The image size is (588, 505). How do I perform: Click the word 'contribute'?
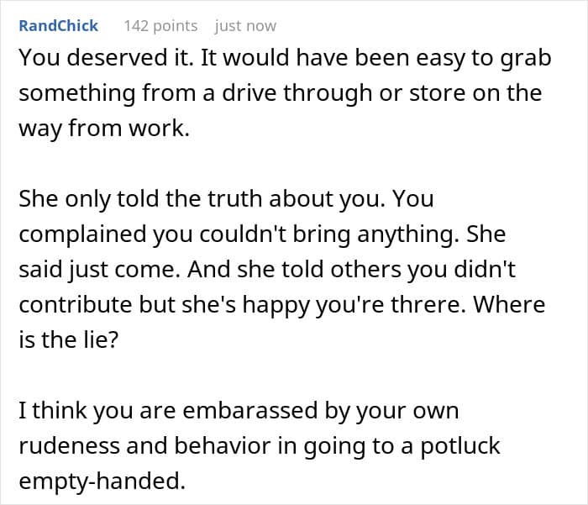[x=76, y=304]
